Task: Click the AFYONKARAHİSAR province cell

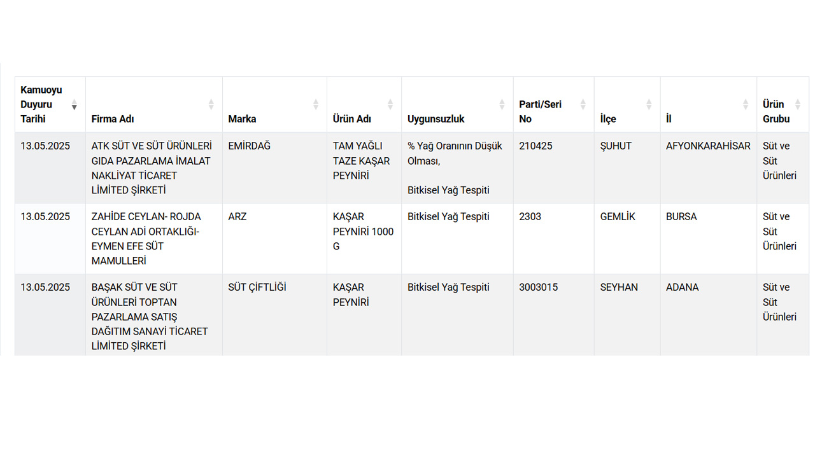Action: 708,146
